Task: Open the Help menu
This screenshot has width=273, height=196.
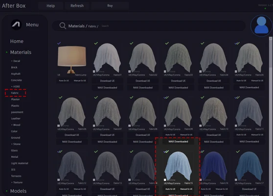Action: click(x=51, y=6)
